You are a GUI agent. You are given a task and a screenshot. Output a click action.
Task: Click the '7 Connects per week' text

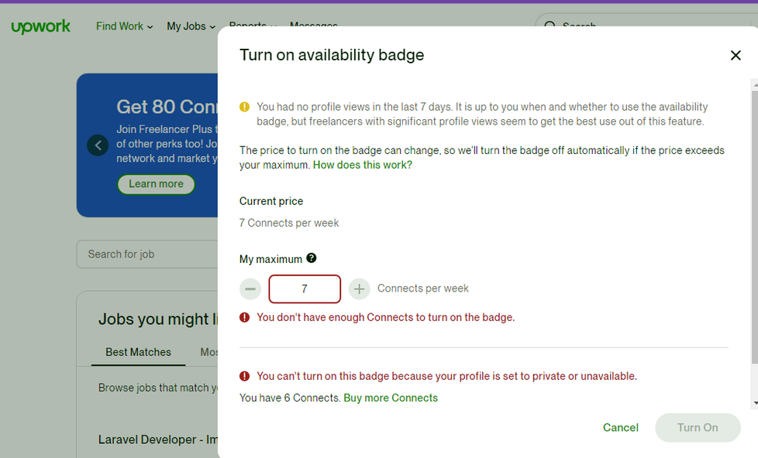coord(289,223)
